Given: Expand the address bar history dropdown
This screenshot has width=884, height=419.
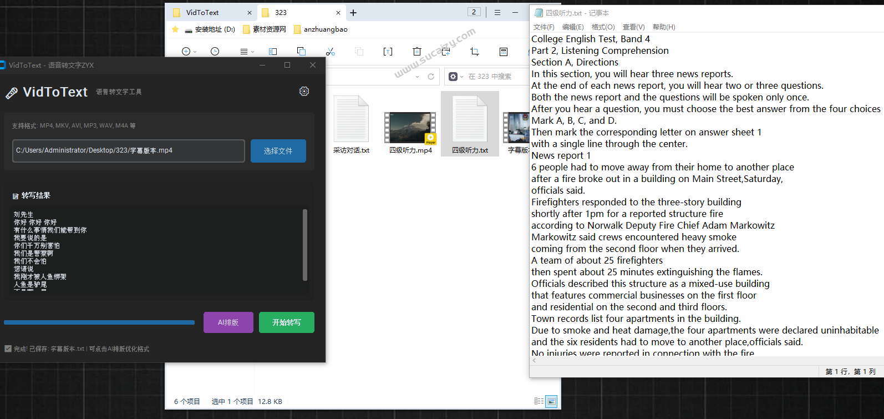Looking at the screenshot, I should (x=417, y=77).
